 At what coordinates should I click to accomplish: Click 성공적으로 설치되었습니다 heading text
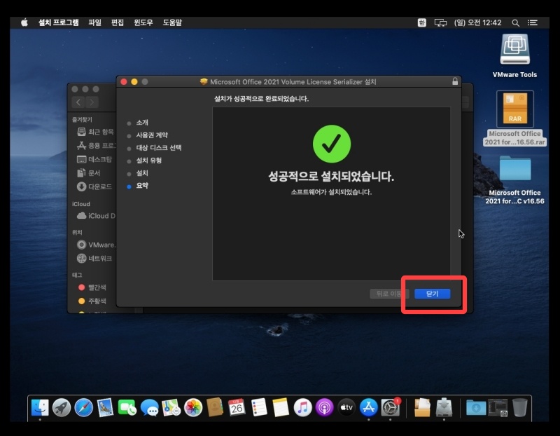pos(331,176)
